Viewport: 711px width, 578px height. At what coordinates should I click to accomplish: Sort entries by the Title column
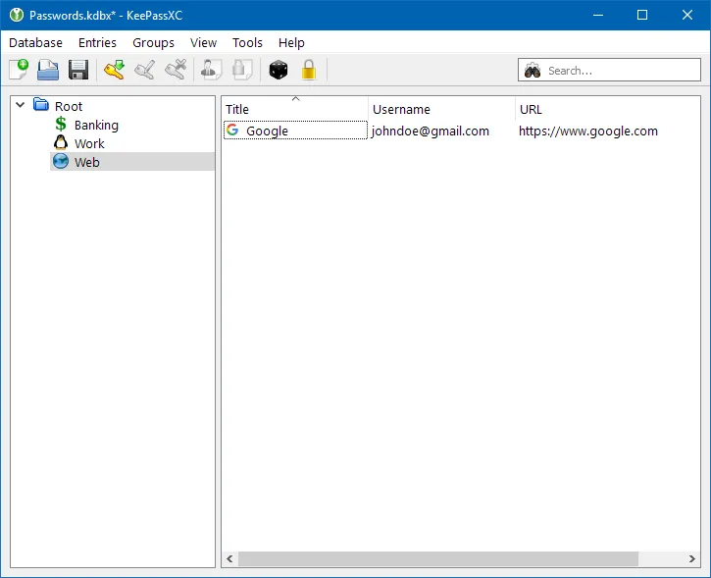(294, 109)
